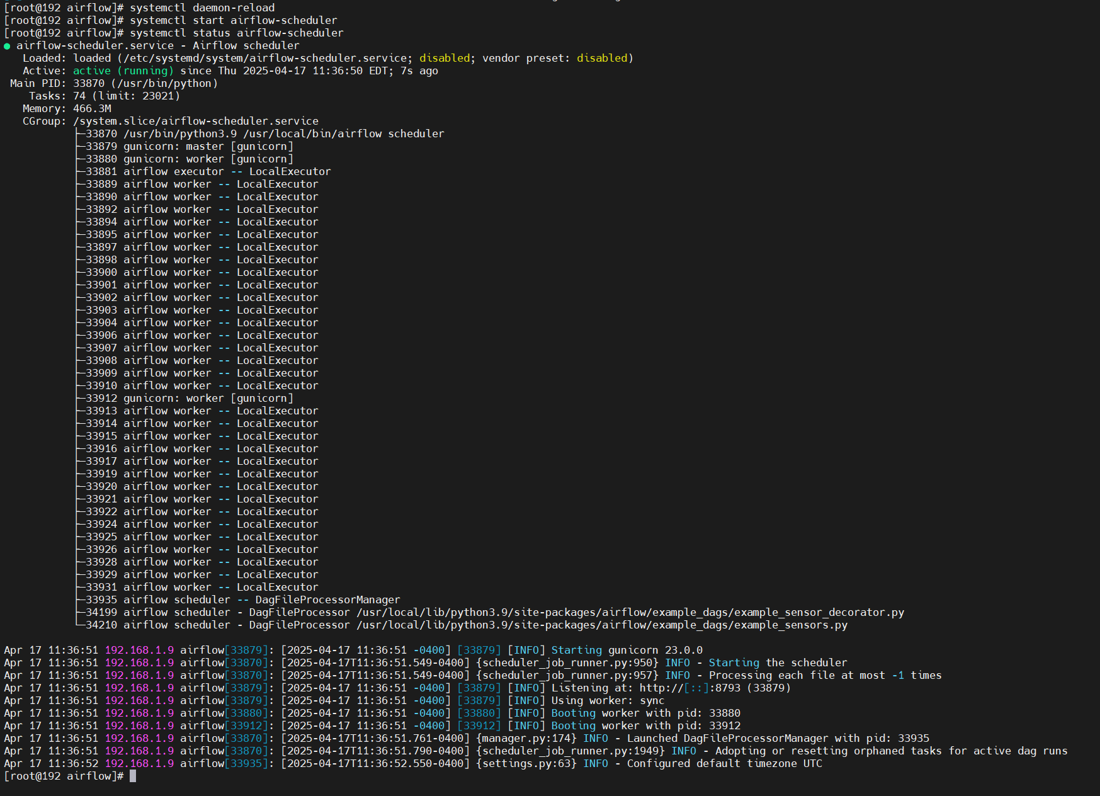Click '33910 airflow worker' process row
The image size is (1100, 796).
tap(202, 385)
